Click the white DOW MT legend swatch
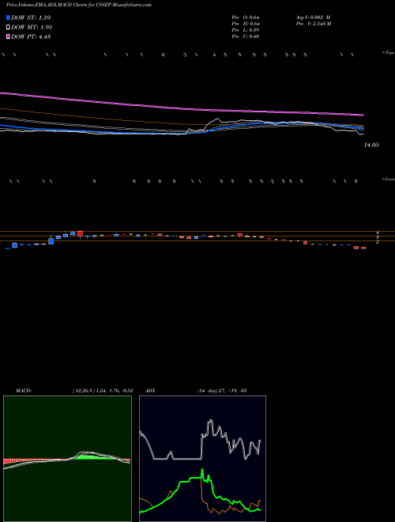Screen dimensions: 395x522 [x=9, y=28]
